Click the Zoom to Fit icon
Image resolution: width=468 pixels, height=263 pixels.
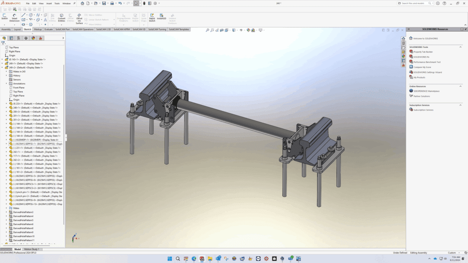click(207, 31)
